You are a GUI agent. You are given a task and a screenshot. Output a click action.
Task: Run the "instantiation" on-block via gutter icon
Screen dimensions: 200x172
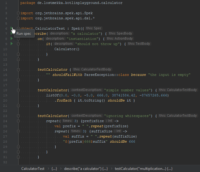(x=12, y=38)
